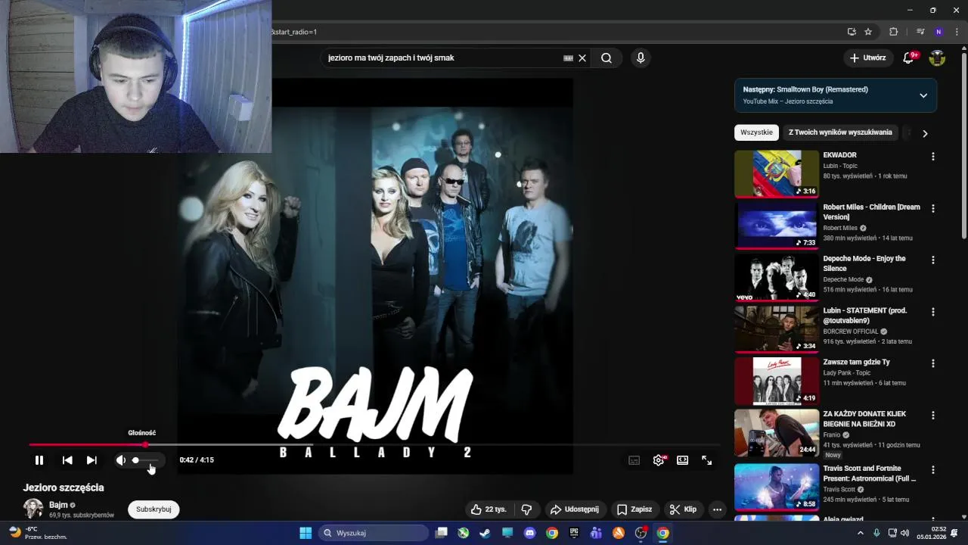968x545 pixels.
Task: Open Chrome profile N avatar
Action: click(939, 32)
